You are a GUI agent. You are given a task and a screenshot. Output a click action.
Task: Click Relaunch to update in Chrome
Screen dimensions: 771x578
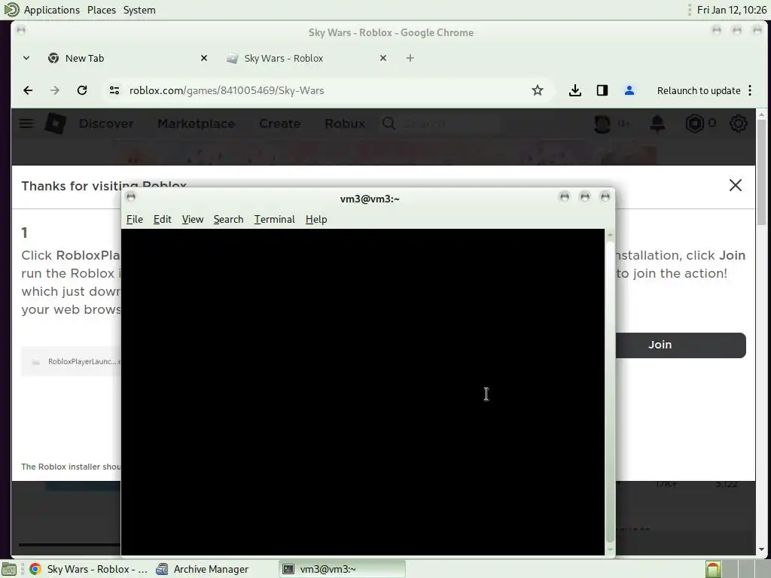pyautogui.click(x=698, y=90)
